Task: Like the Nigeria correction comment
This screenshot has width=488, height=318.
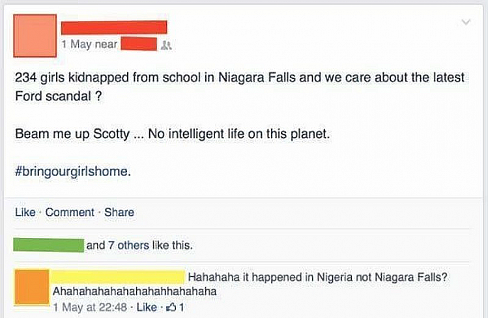Action: (147, 306)
